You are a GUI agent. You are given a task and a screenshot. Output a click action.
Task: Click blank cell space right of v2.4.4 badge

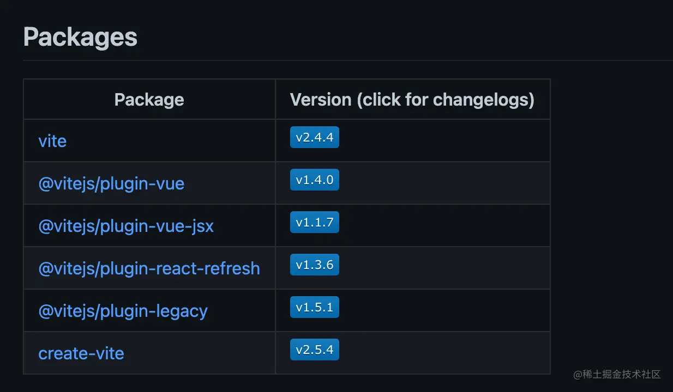442,140
